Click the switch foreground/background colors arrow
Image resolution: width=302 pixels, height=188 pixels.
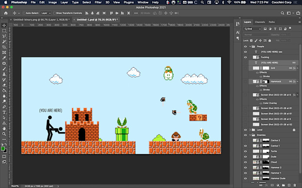[6, 144]
